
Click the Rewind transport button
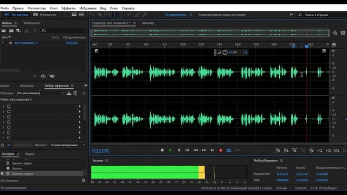click(196, 150)
